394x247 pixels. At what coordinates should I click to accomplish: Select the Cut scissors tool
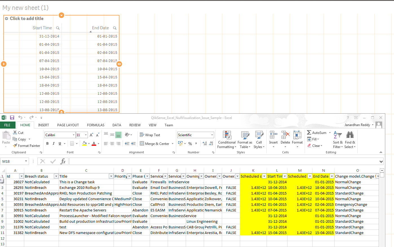tap(15, 133)
